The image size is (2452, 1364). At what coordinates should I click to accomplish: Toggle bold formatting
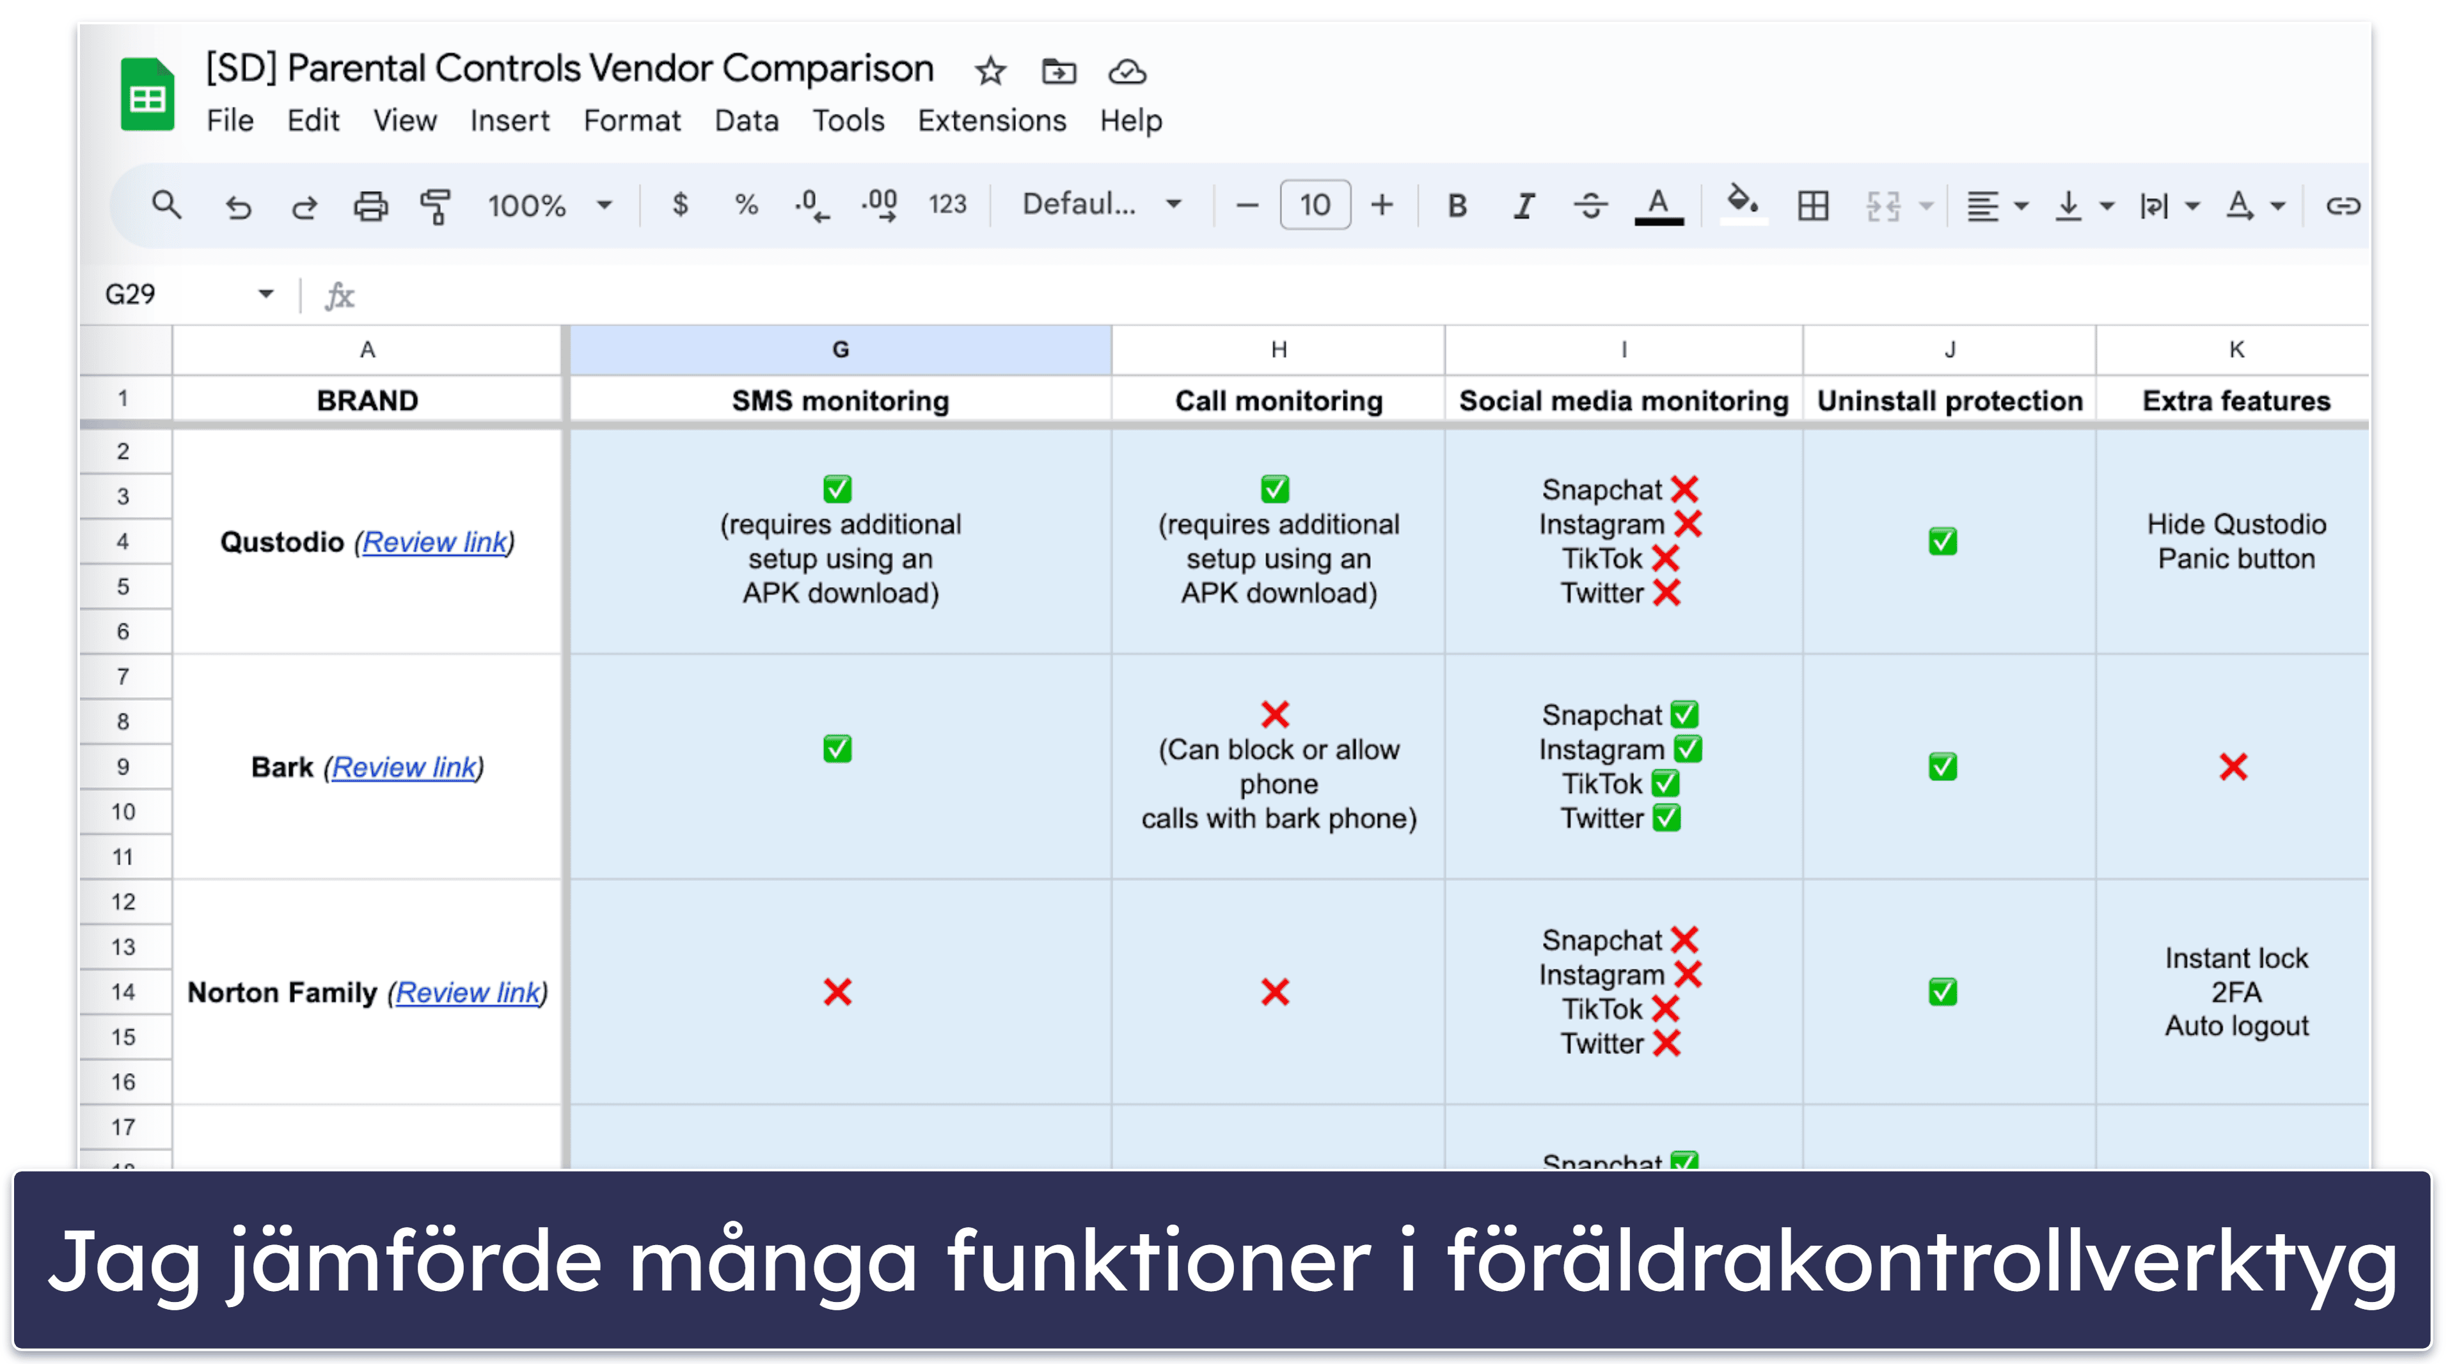coord(1457,205)
